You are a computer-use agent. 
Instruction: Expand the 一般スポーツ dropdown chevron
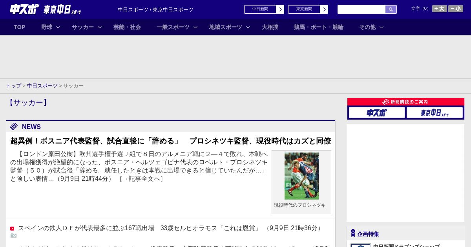coord(195,27)
